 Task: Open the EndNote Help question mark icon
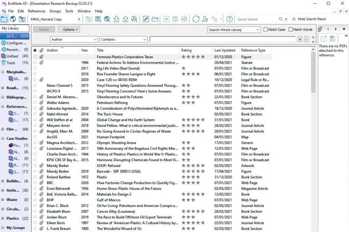229,19
